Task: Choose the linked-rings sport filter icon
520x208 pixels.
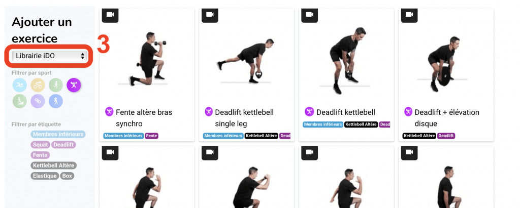Action: pyautogui.click(x=38, y=101)
